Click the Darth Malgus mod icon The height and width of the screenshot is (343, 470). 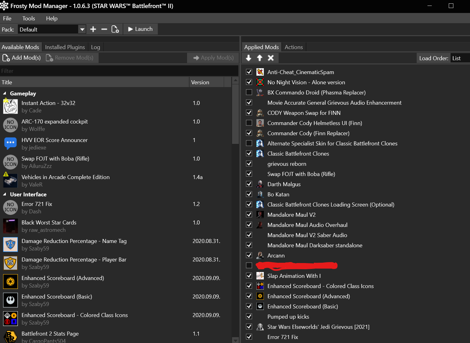(x=260, y=184)
